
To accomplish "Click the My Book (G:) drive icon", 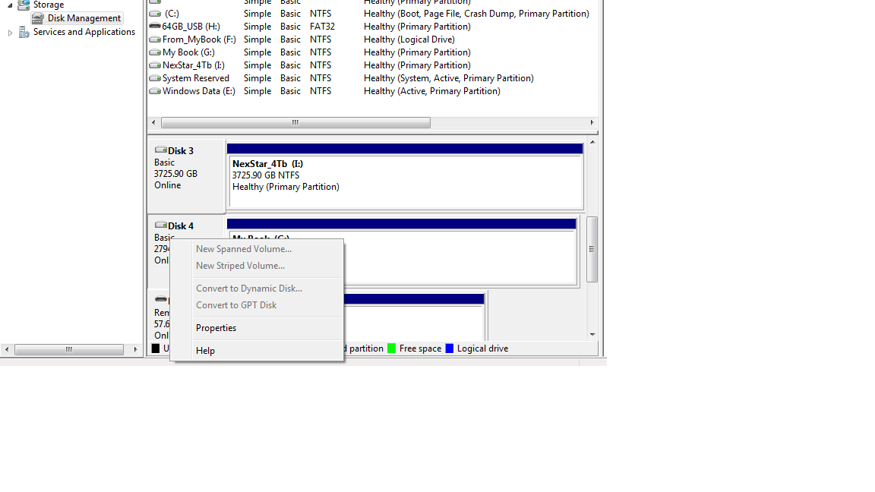I will [x=155, y=52].
